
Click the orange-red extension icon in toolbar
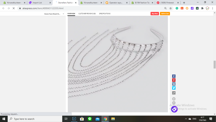pos(182,8)
